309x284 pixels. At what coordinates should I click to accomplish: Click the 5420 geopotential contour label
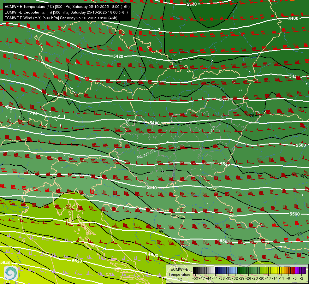pos(118,56)
